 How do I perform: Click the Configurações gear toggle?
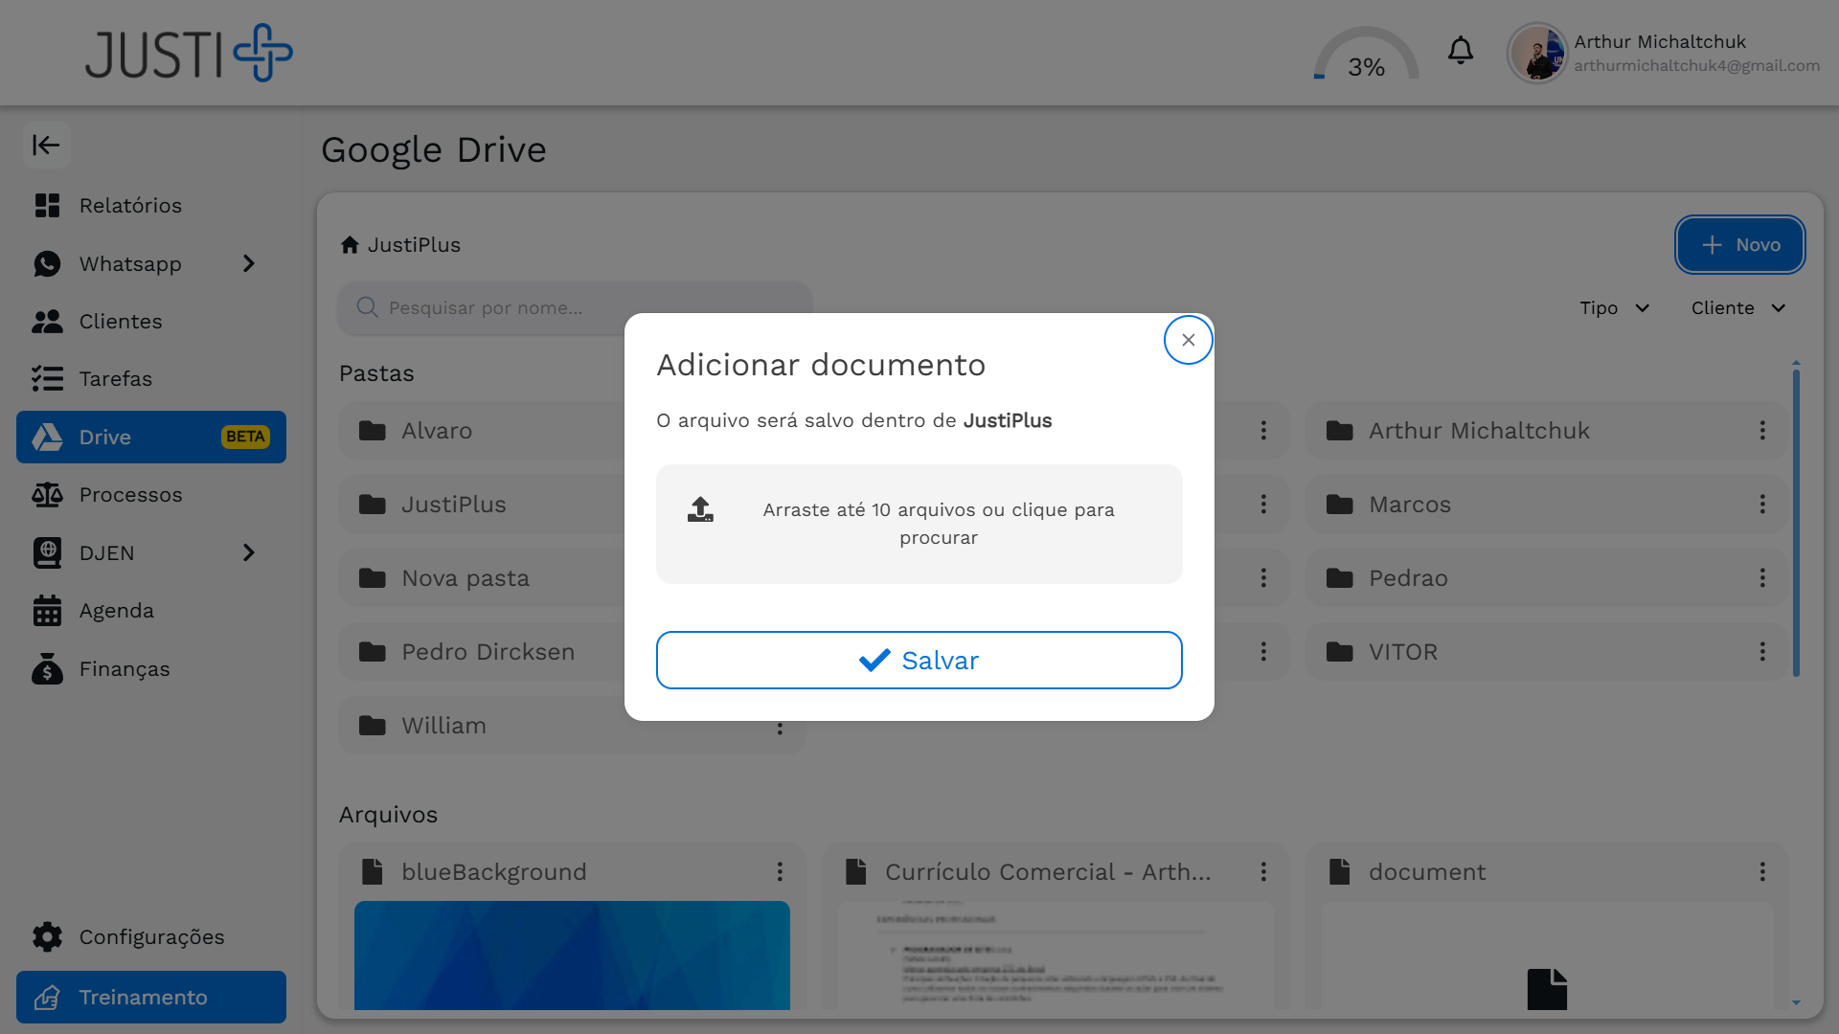(46, 936)
